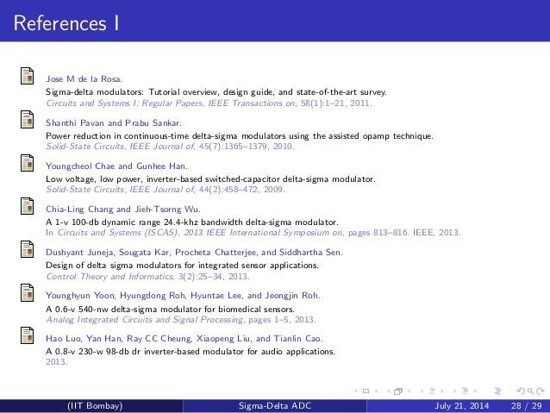
Task: Click journal line 'Solid-State Circuits' 45(7):1365–1379, 2010
Action: click(170, 147)
